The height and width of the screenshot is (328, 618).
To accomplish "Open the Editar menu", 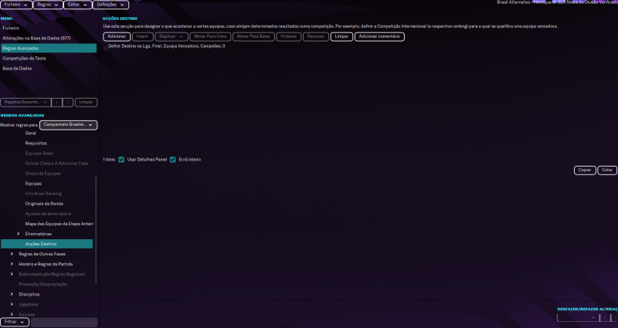I will pos(76,5).
